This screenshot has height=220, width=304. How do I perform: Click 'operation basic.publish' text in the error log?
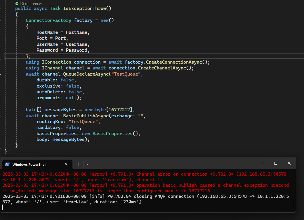point(166,185)
